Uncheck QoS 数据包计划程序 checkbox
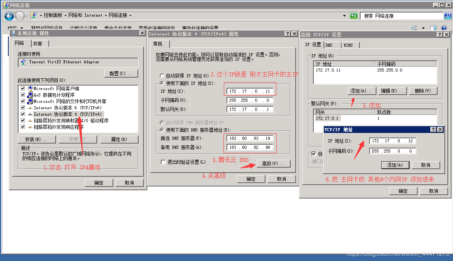This screenshot has width=453, height=261. (23, 95)
